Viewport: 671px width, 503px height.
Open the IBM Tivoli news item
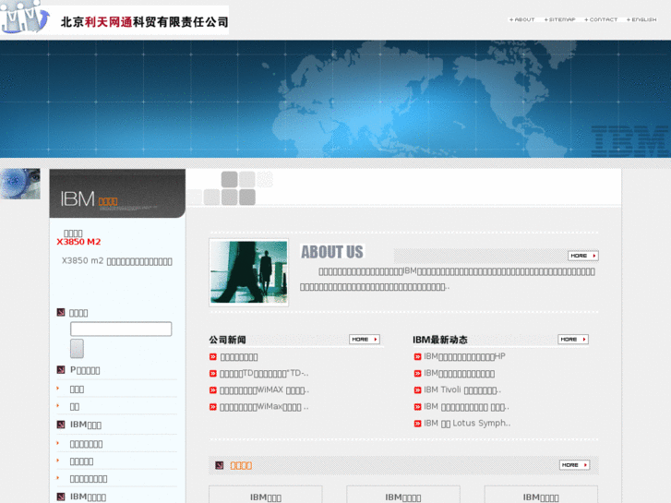462,390
